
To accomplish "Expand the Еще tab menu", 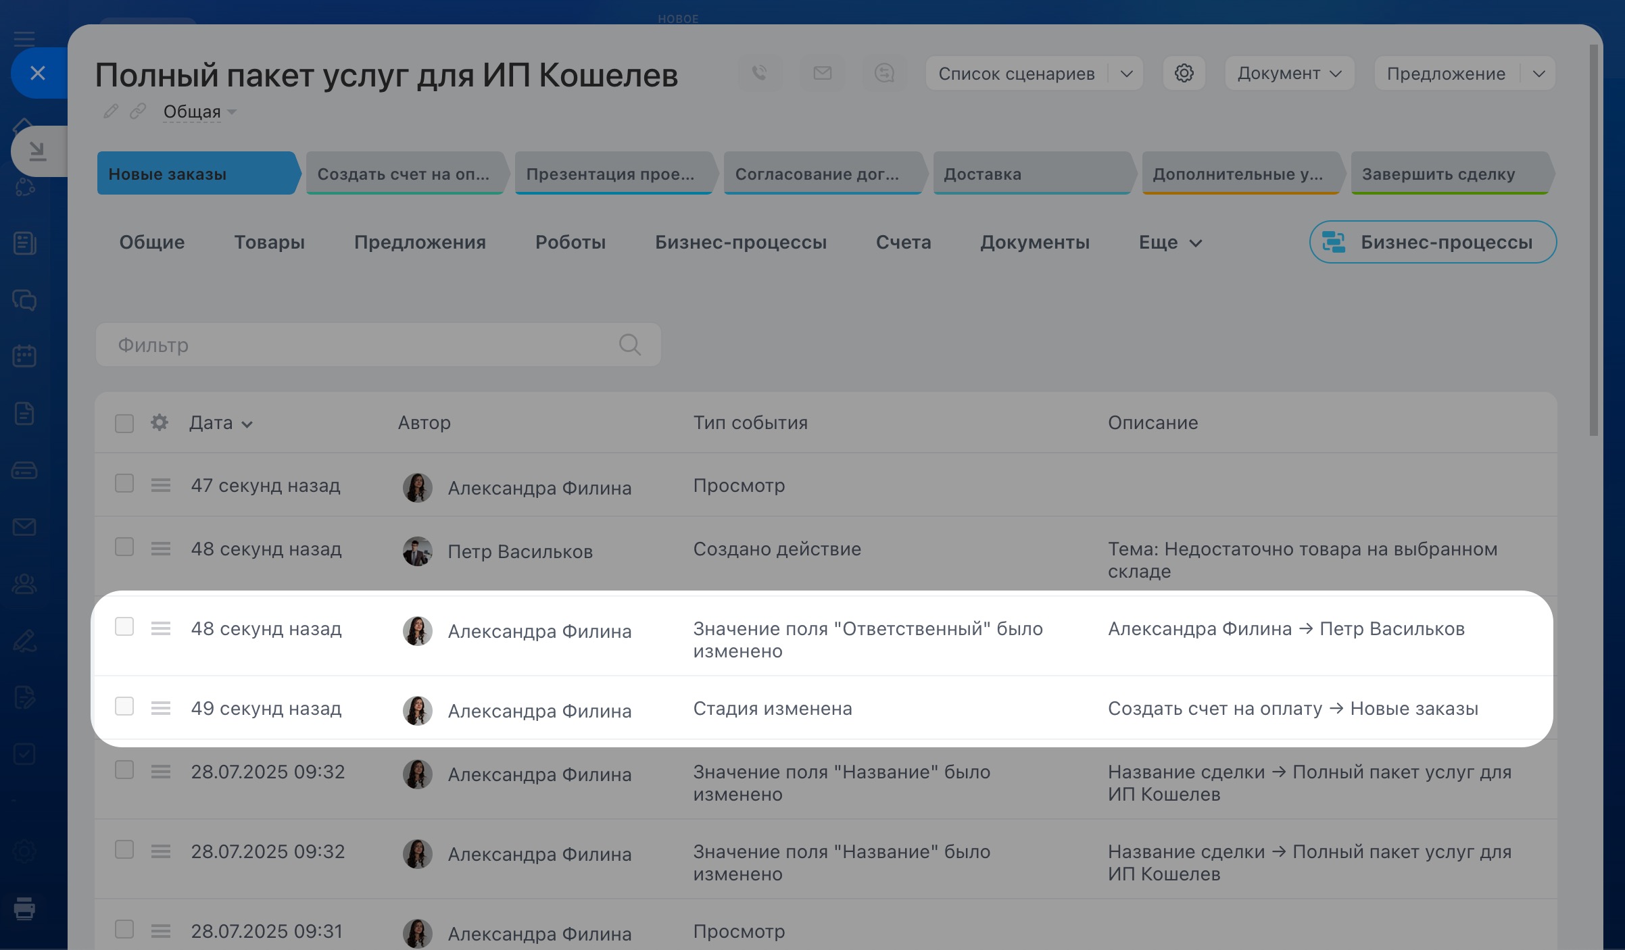I will point(1170,242).
